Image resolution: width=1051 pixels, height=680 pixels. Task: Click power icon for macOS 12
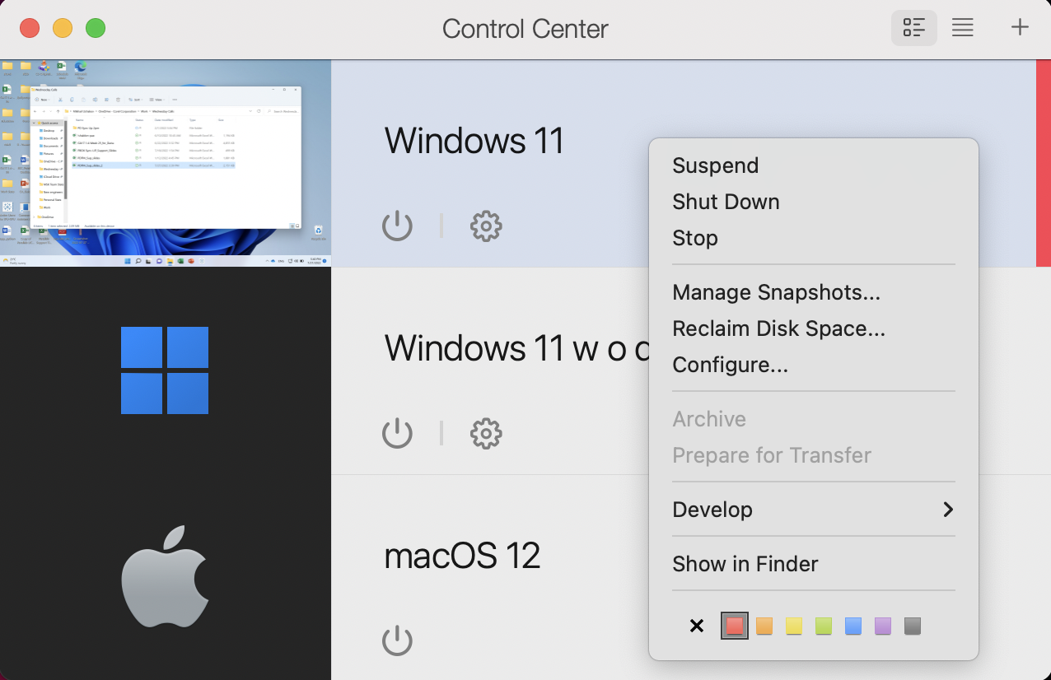click(397, 640)
